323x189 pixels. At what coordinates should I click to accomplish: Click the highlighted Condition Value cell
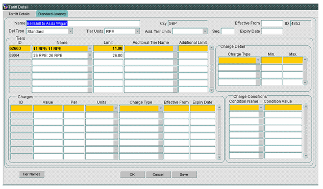[x=283, y=107]
